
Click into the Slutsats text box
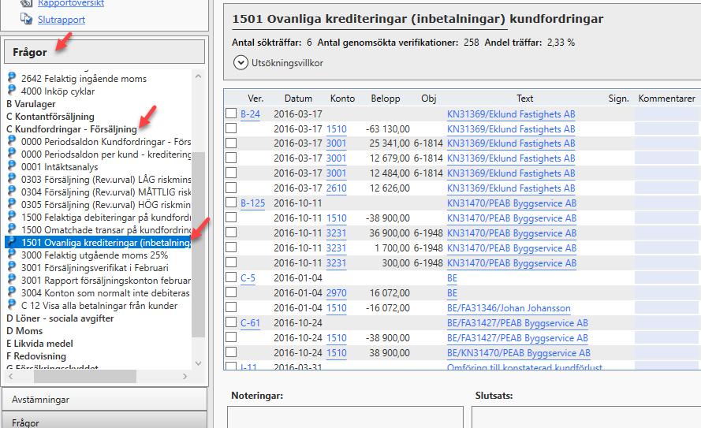(586, 417)
